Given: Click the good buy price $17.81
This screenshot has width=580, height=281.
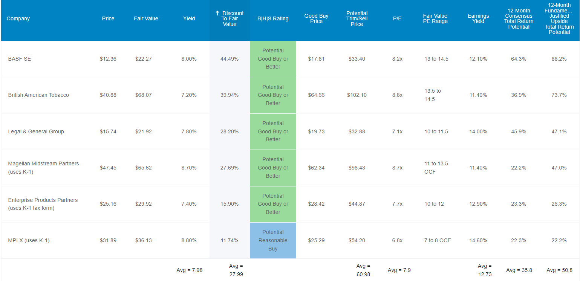Looking at the screenshot, I should click(x=316, y=59).
